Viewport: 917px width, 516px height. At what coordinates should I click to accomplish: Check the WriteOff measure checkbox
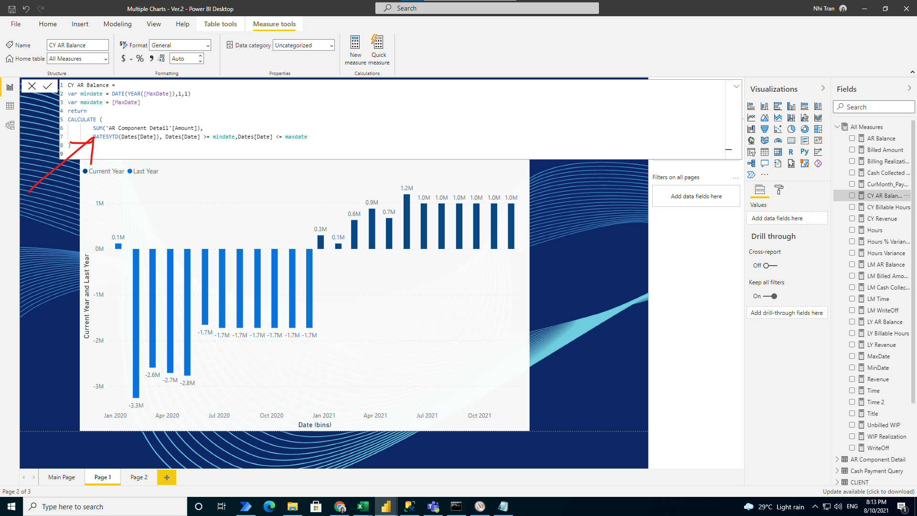coord(852,448)
